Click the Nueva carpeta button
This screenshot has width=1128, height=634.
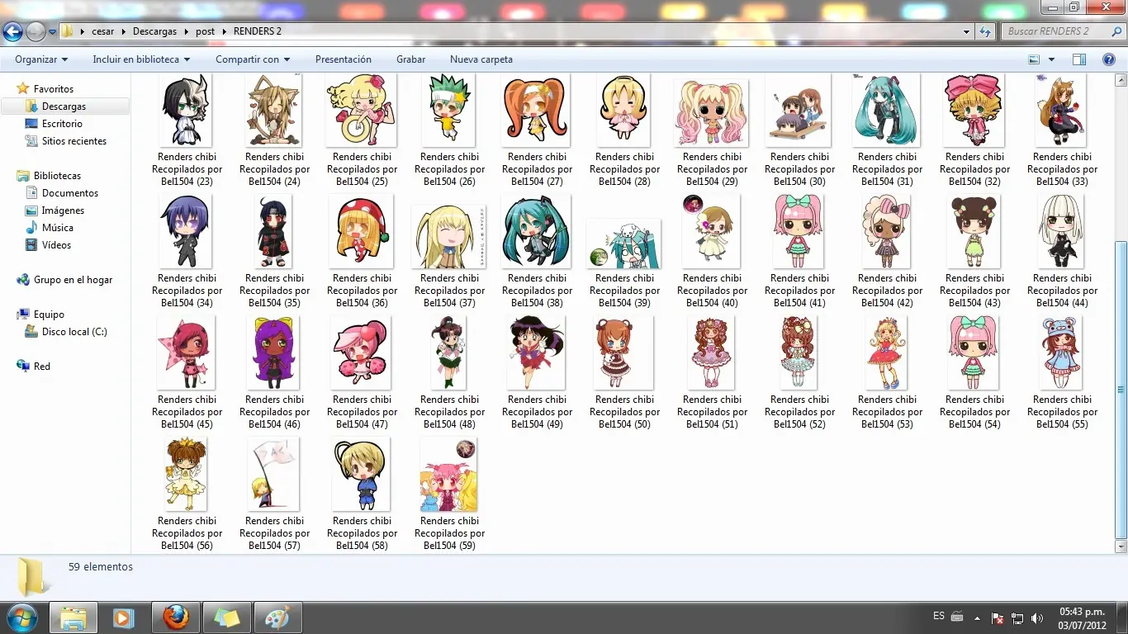tap(481, 59)
